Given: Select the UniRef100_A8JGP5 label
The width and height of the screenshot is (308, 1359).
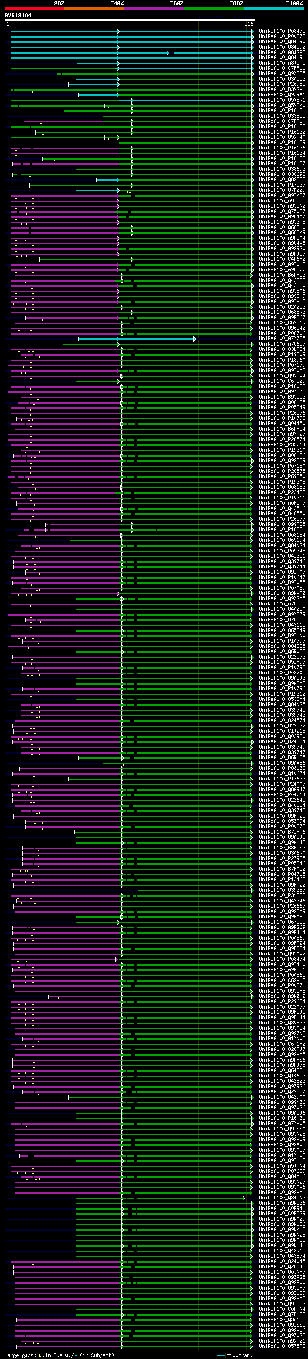Looking at the screenshot, I should [x=282, y=63].
